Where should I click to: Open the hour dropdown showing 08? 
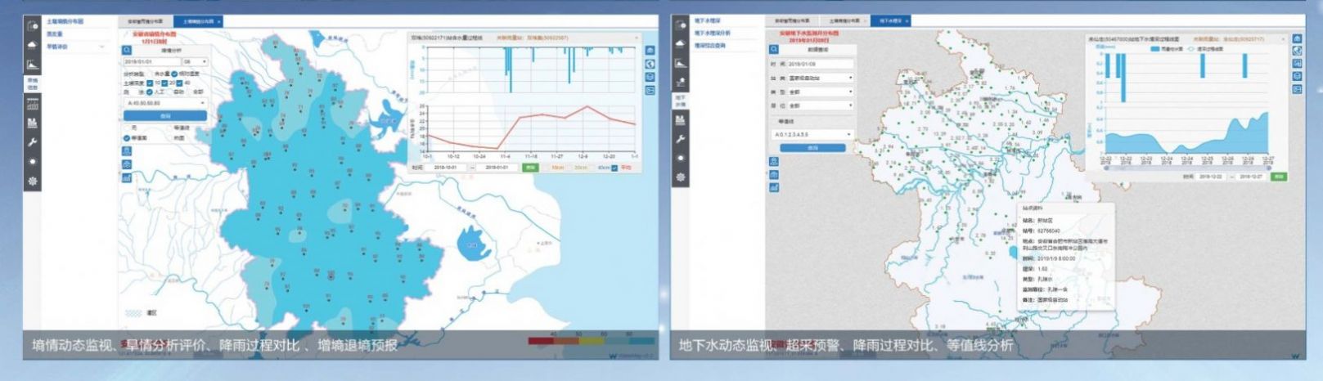tap(195, 61)
